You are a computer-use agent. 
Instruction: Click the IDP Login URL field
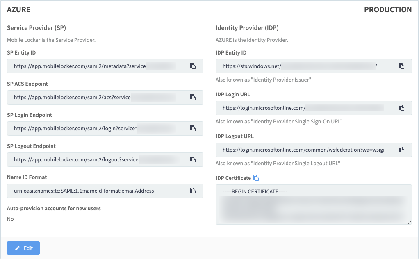point(303,108)
